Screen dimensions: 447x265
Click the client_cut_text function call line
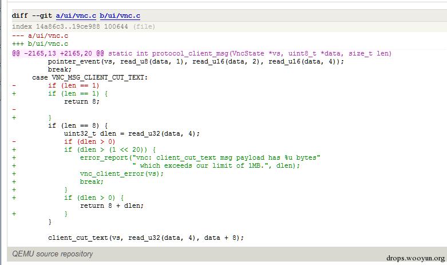point(146,238)
